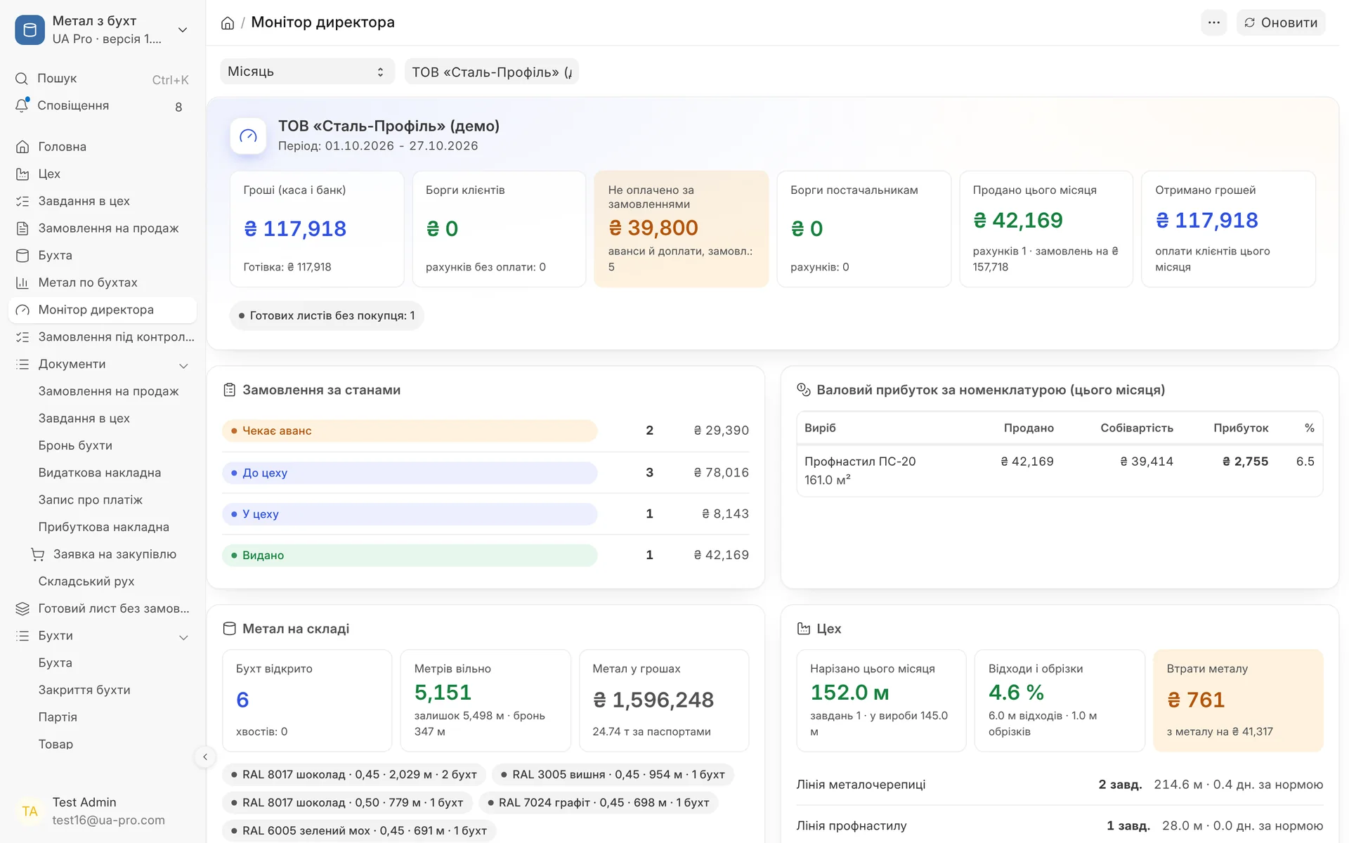
Task: Click the Валовий прибуток coins icon
Action: 804,390
